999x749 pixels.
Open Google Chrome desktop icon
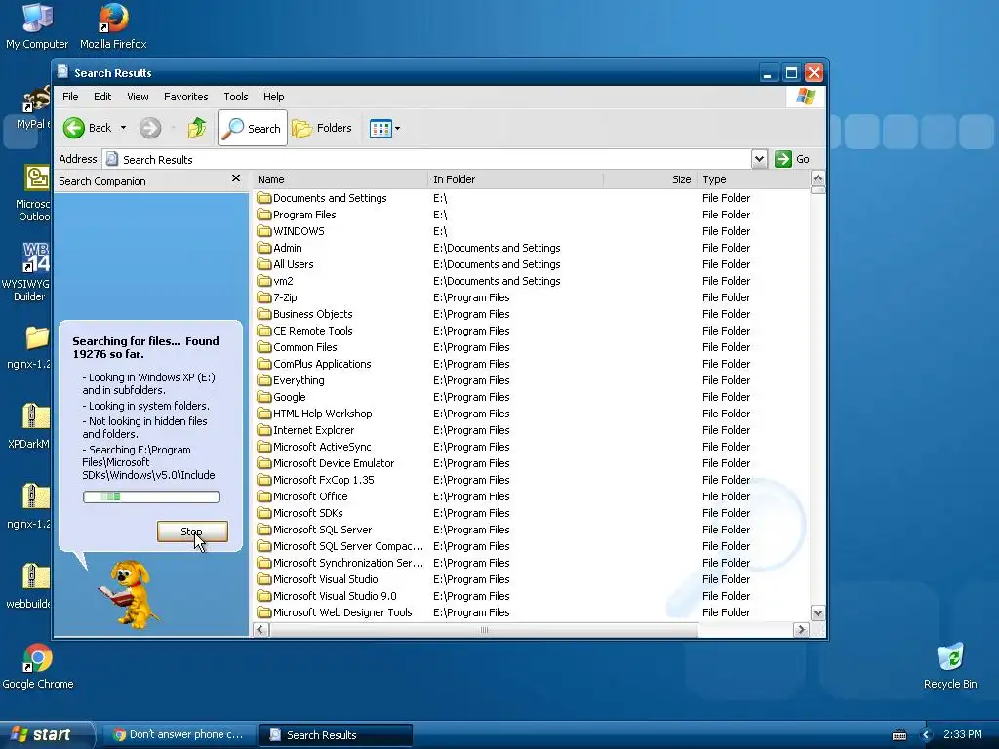click(38, 666)
